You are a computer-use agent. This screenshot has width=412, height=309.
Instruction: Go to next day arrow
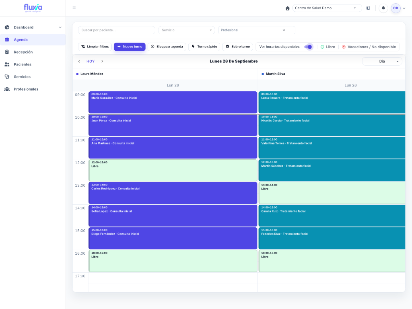102,61
